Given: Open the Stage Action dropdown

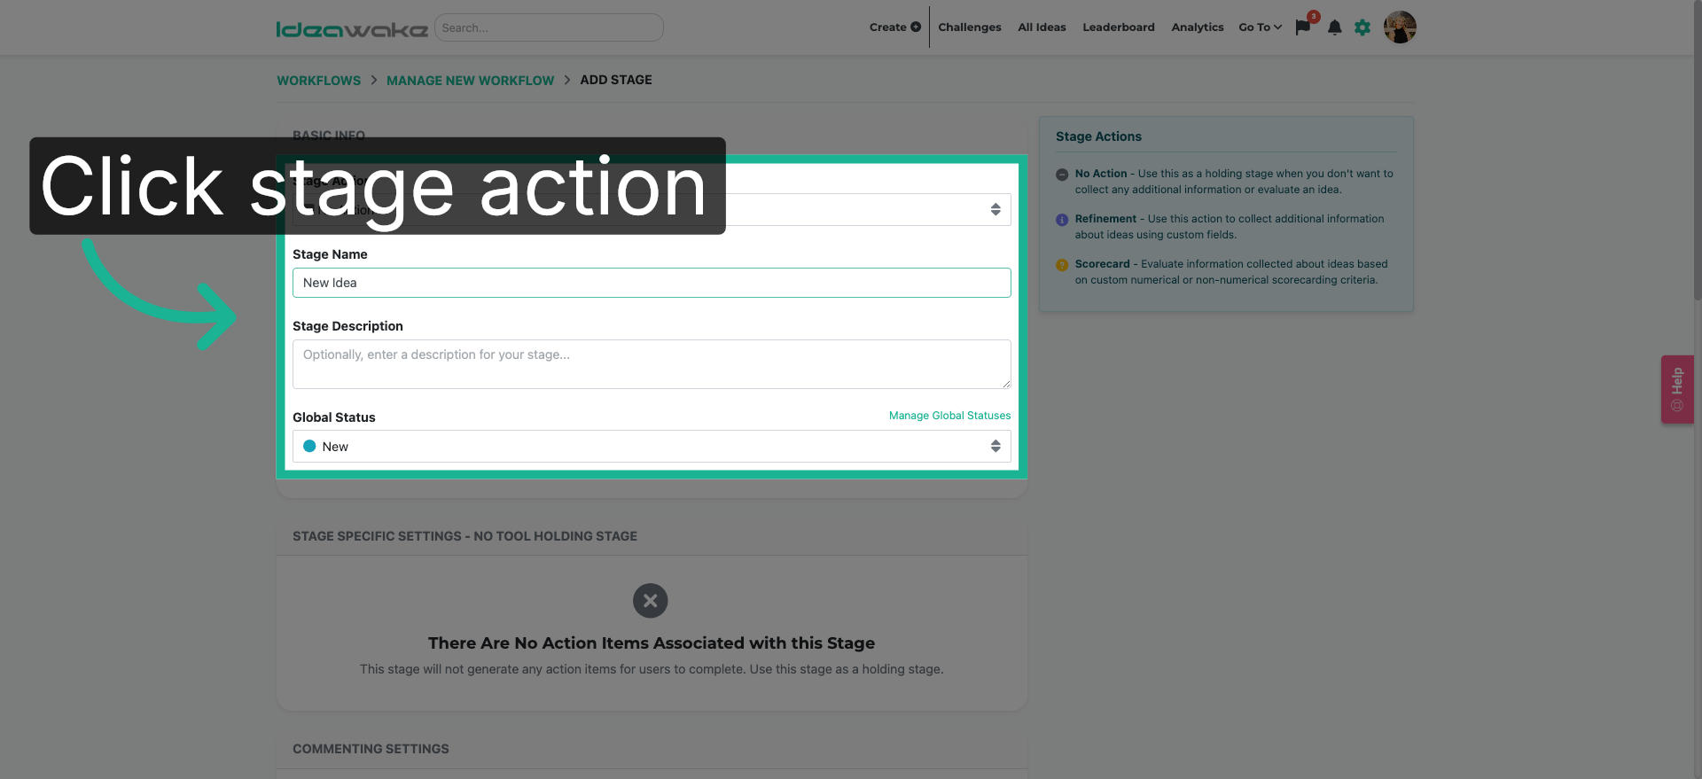Looking at the screenshot, I should point(652,209).
